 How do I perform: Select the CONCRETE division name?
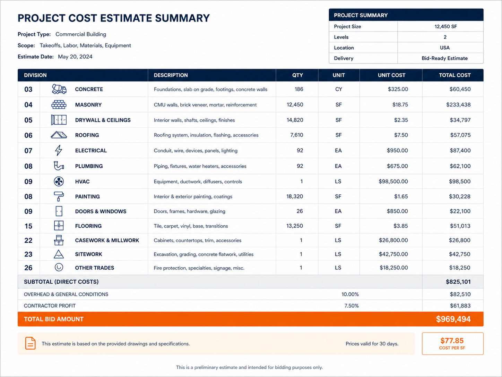(x=89, y=89)
